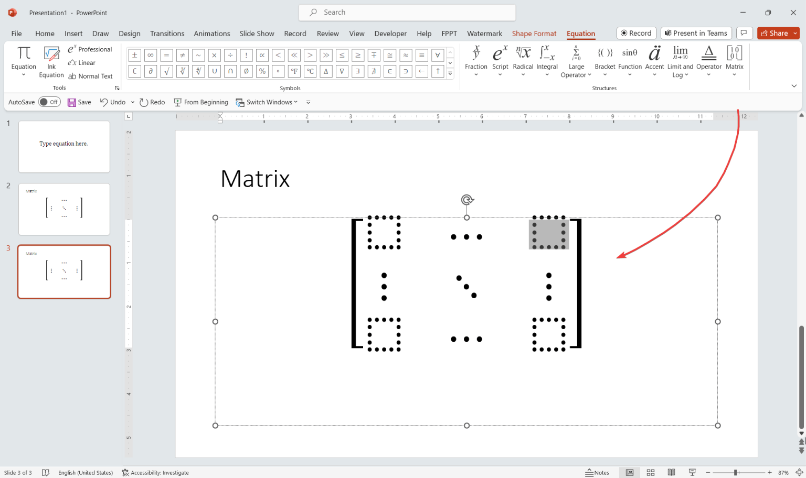This screenshot has width=806, height=478.
Task: Start the presentation with Present in Teams
Action: [696, 32]
